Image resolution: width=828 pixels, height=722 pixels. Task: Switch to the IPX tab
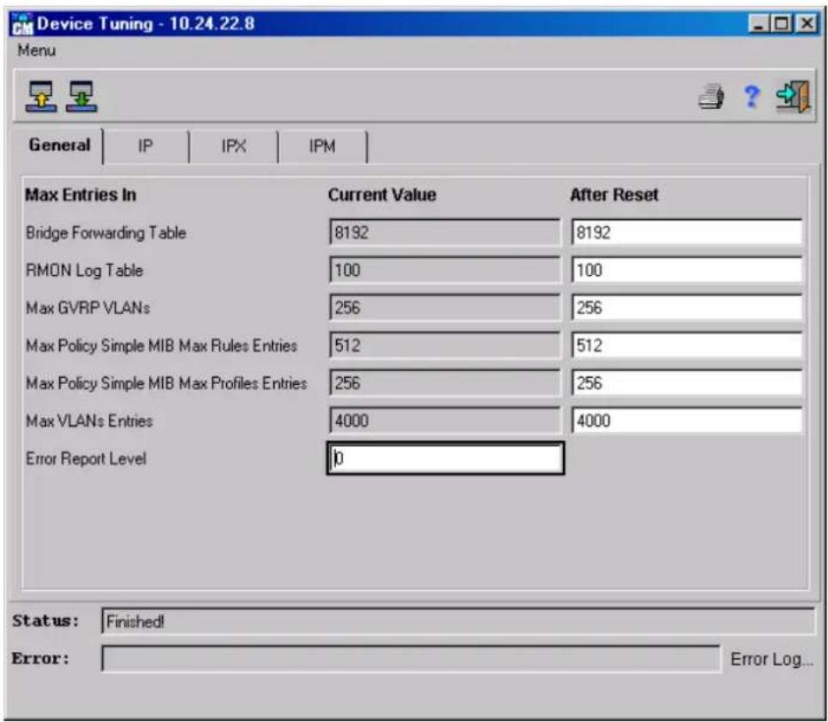click(x=234, y=146)
